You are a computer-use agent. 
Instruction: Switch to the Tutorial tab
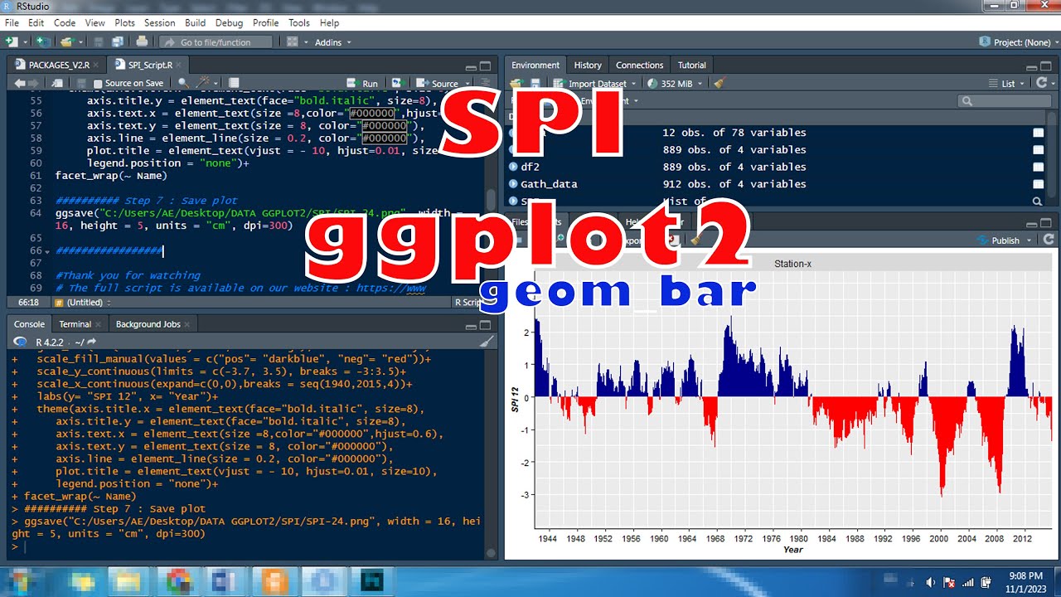(x=692, y=65)
